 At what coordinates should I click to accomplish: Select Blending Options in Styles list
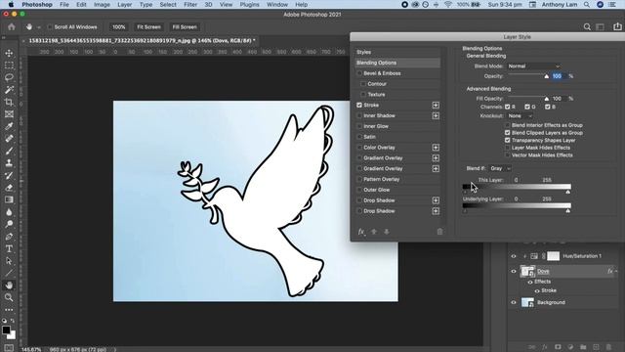coord(397,63)
